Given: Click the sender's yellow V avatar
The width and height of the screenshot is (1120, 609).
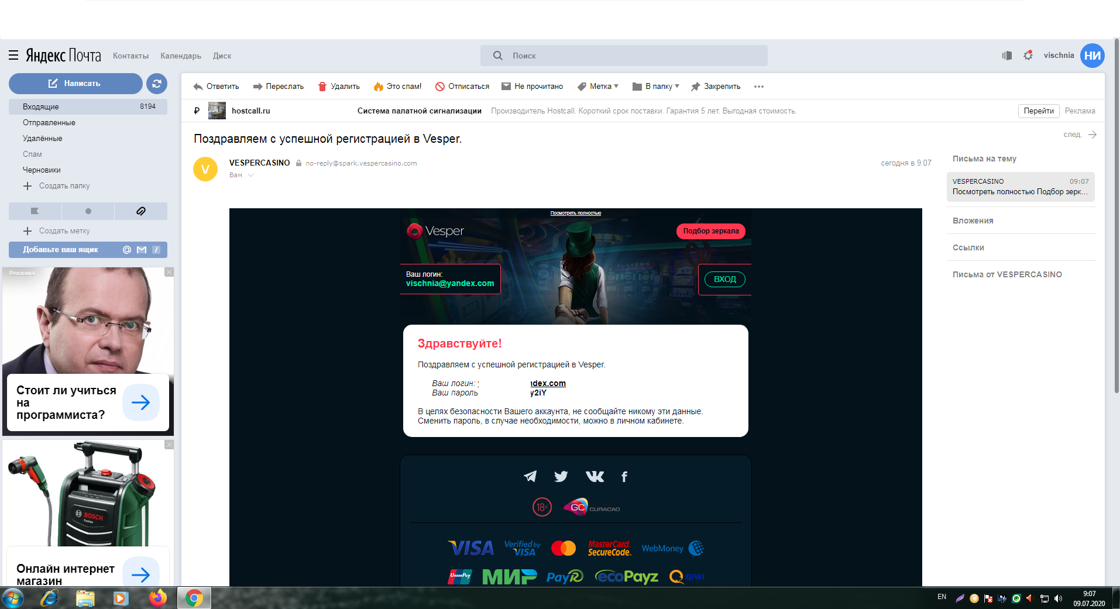Looking at the screenshot, I should (205, 169).
